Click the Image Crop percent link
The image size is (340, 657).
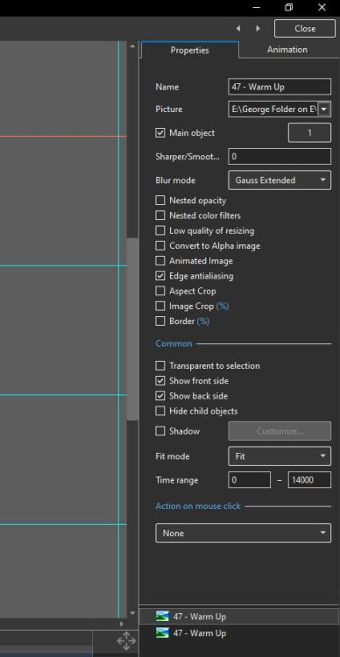point(223,307)
